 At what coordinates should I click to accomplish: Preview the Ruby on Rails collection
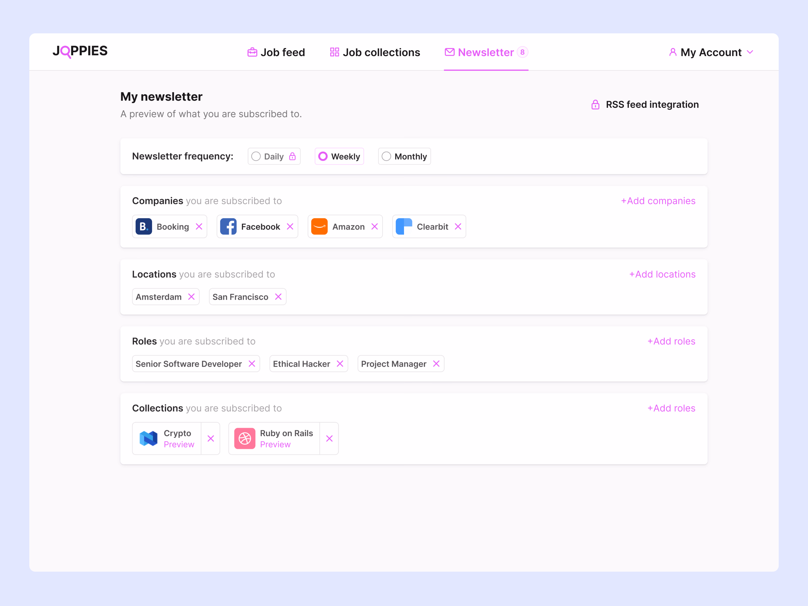coord(275,445)
